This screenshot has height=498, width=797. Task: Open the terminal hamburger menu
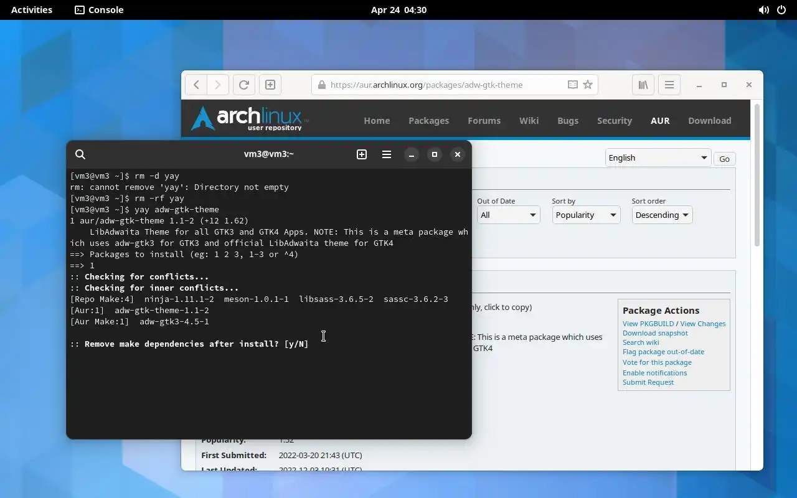387,154
